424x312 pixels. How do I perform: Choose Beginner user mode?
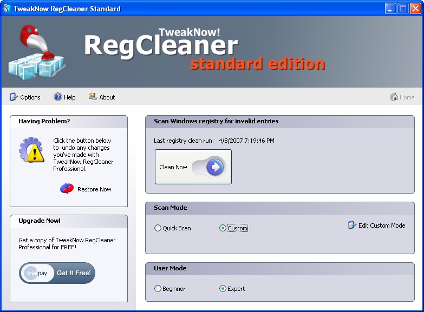158,289
